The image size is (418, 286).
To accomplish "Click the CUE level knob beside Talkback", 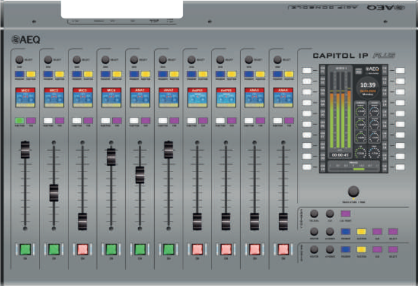I will 330,213.
